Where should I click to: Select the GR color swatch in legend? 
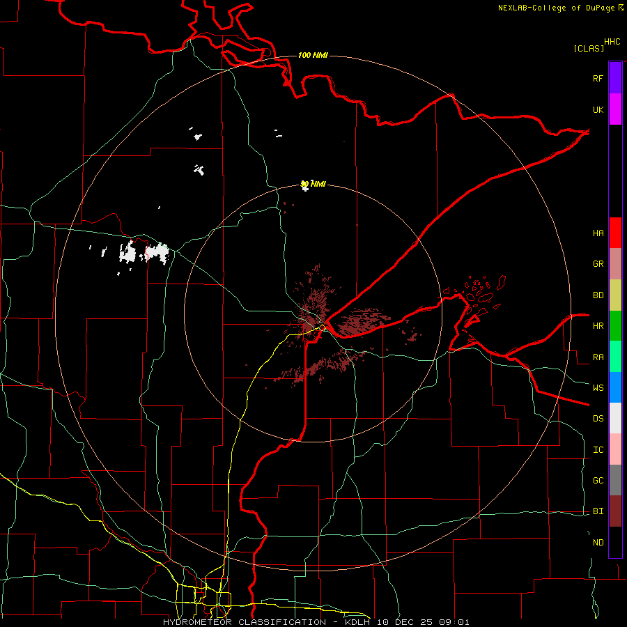click(x=615, y=264)
